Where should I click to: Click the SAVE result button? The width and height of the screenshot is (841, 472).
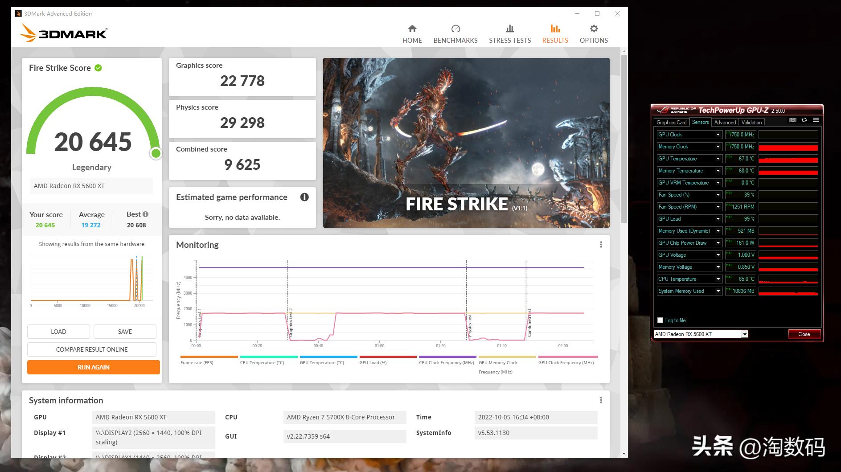click(x=125, y=332)
